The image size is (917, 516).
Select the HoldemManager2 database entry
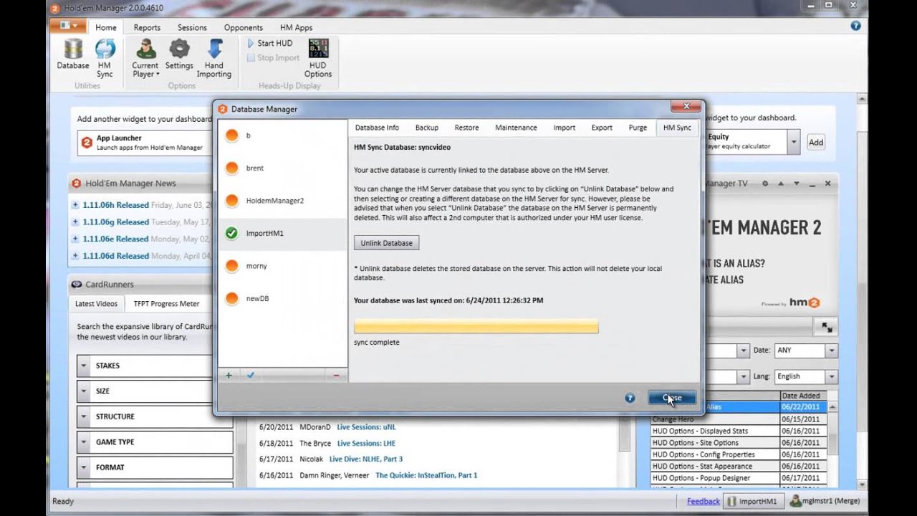tap(282, 201)
